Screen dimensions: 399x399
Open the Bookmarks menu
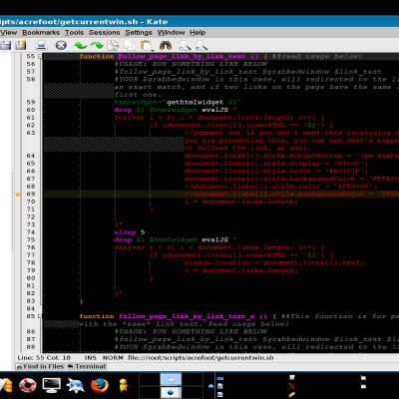tap(41, 33)
